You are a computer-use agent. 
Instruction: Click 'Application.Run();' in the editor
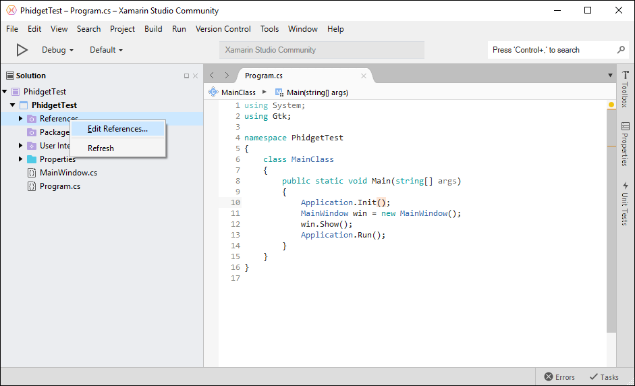tap(343, 235)
